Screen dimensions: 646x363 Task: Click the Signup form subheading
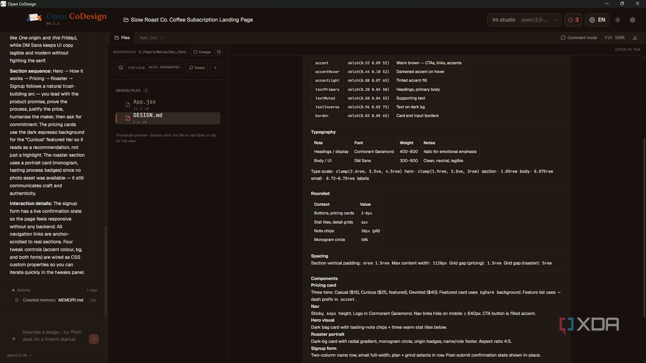point(324,348)
